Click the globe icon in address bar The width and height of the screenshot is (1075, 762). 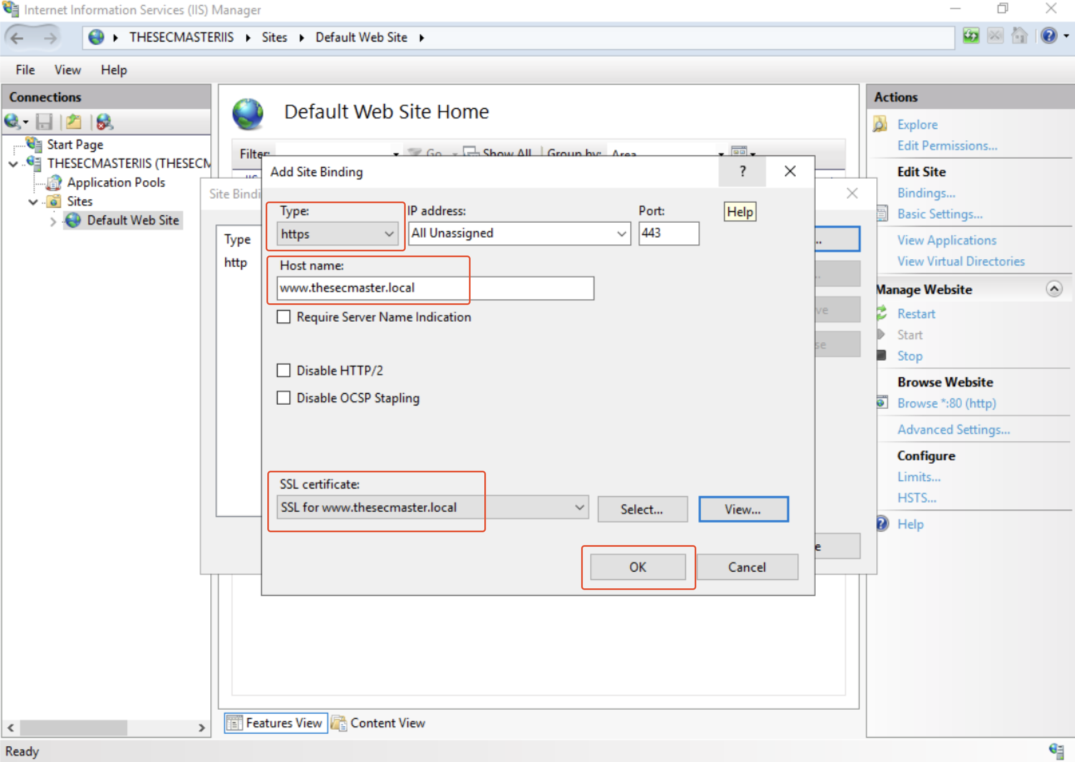pos(96,37)
